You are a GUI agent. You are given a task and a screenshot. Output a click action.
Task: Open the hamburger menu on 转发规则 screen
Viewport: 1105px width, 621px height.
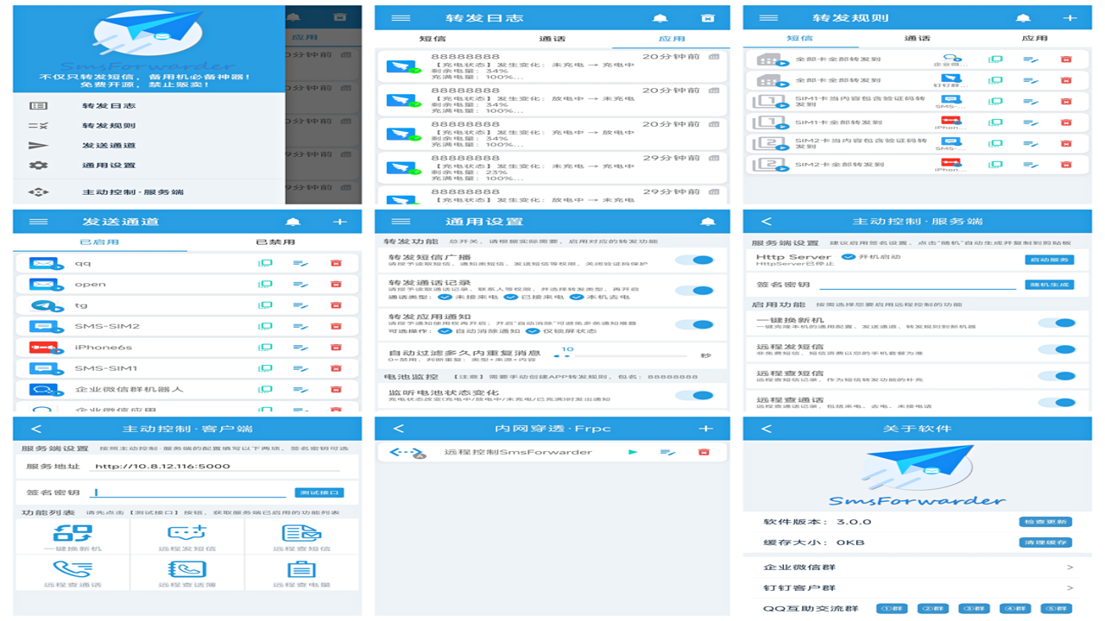click(x=767, y=18)
